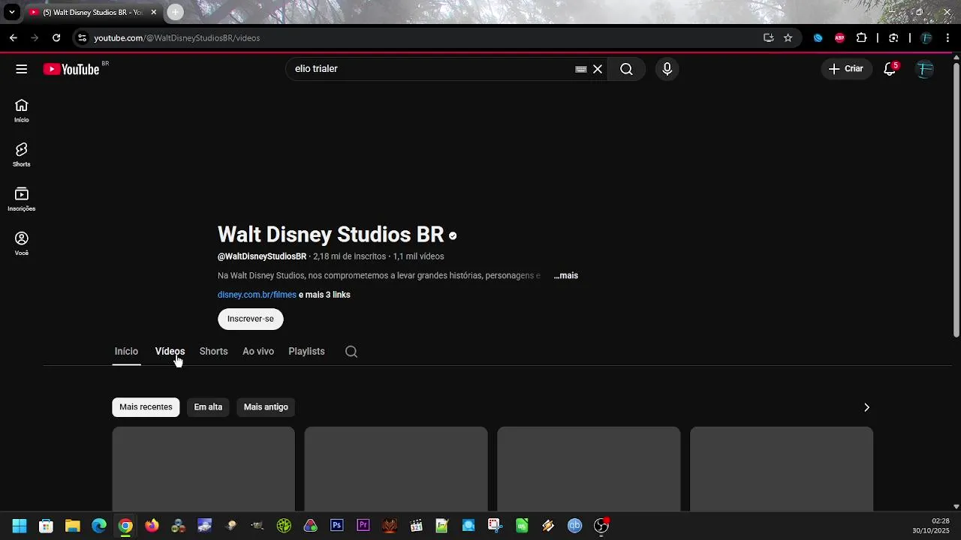Install the app via address bar icon
961x540 pixels.
(x=768, y=37)
